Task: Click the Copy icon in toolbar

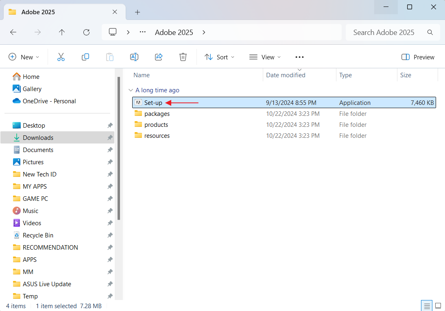Action: (x=85, y=57)
